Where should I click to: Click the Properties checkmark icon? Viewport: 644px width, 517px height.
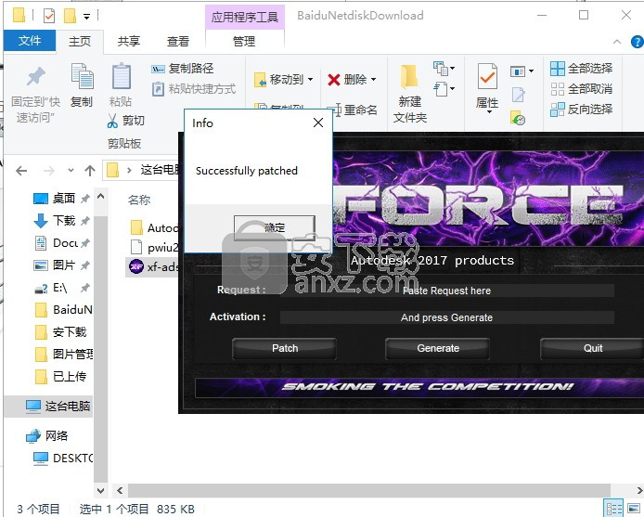pyautogui.click(x=487, y=76)
